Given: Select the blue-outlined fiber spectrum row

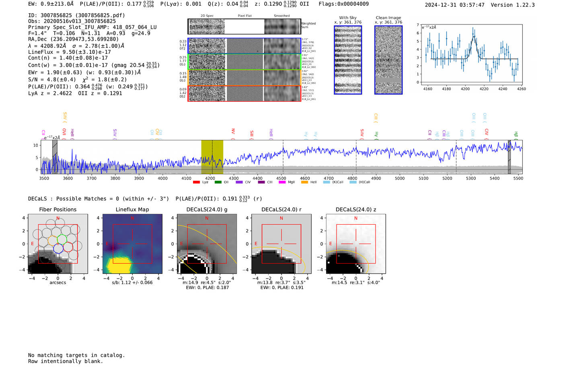Looking at the screenshot, I should pos(245,46).
